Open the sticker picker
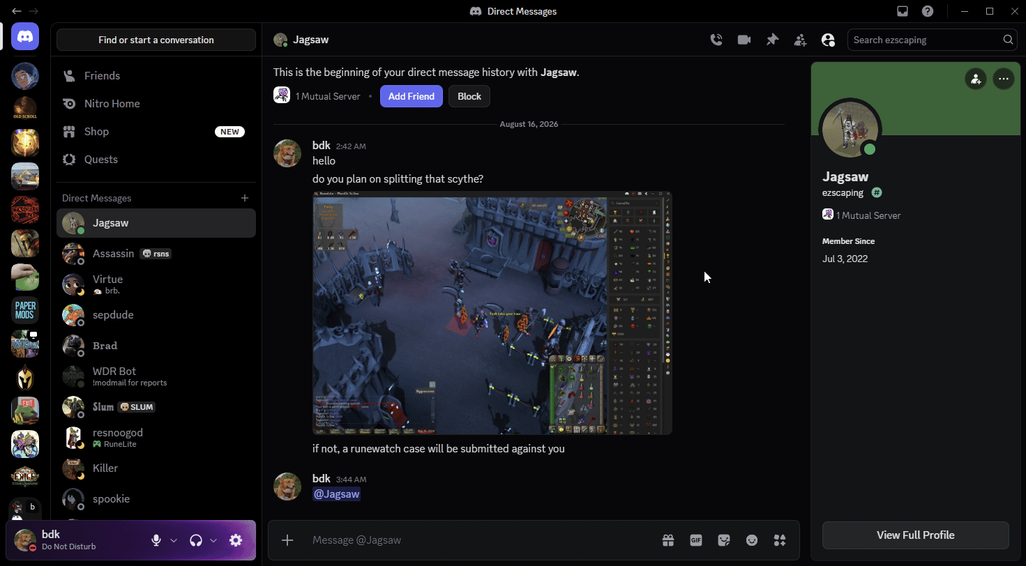 coord(724,540)
